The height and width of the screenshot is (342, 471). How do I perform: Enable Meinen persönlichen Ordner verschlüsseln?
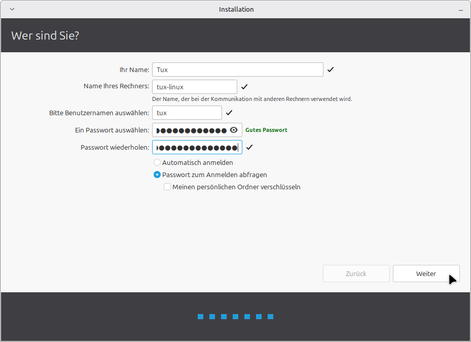tap(167, 187)
